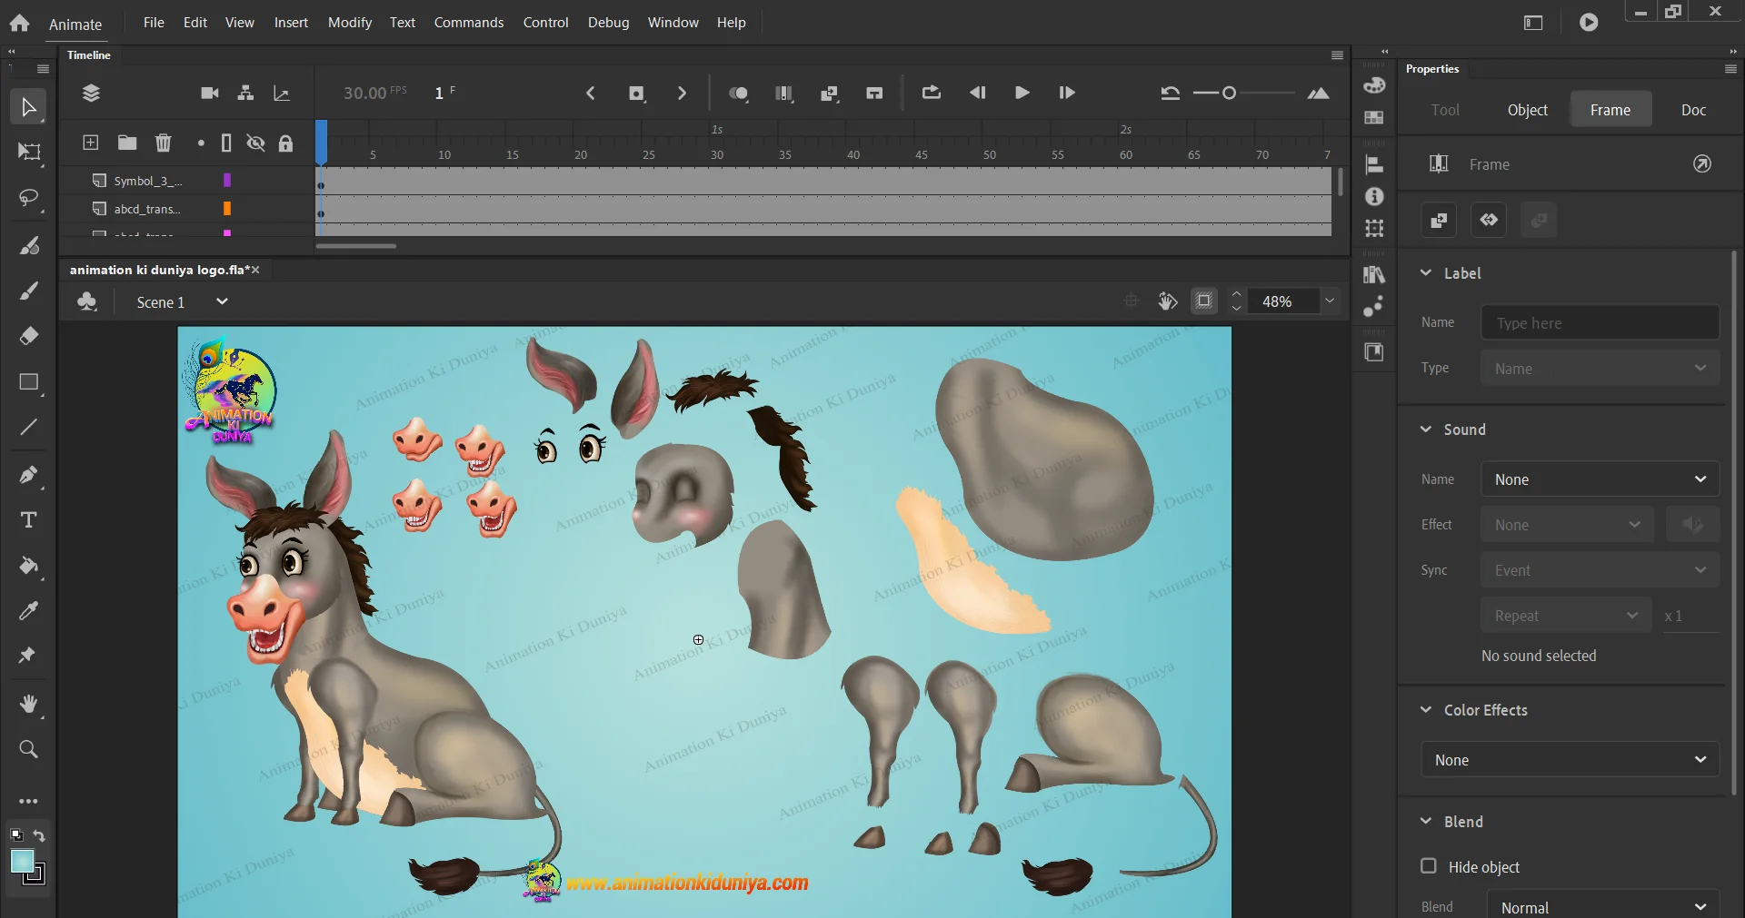The image size is (1745, 918).
Task: Toggle visibility of all layers
Action: coord(256,143)
